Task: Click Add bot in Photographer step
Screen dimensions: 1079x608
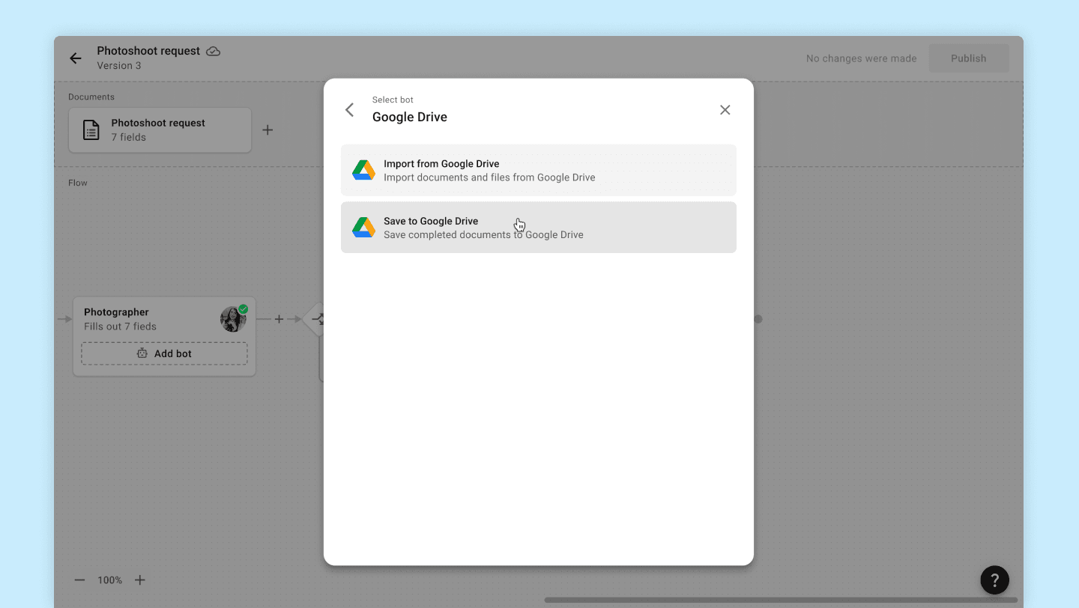Action: pos(164,353)
